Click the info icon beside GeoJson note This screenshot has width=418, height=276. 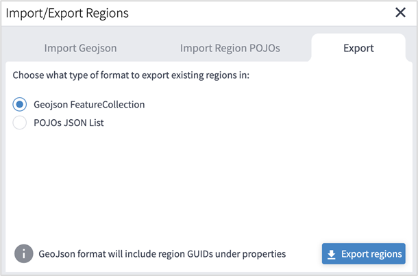pos(23,253)
